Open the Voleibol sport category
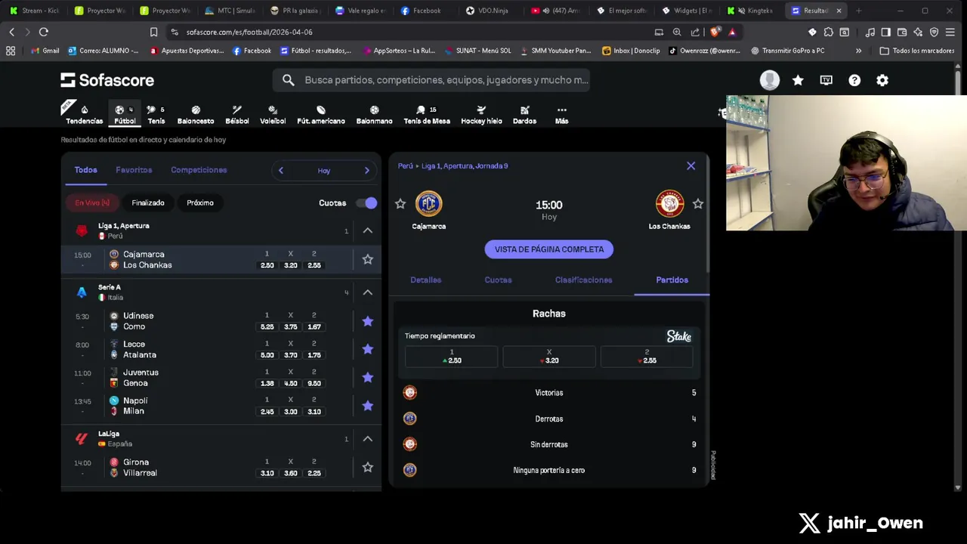Image resolution: width=967 pixels, height=544 pixels. pyautogui.click(x=273, y=115)
